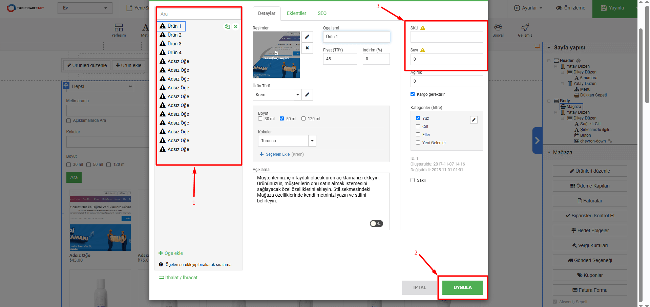Click the duplicate icon beside Ürün 1
This screenshot has width=650, height=307.
[227, 26]
